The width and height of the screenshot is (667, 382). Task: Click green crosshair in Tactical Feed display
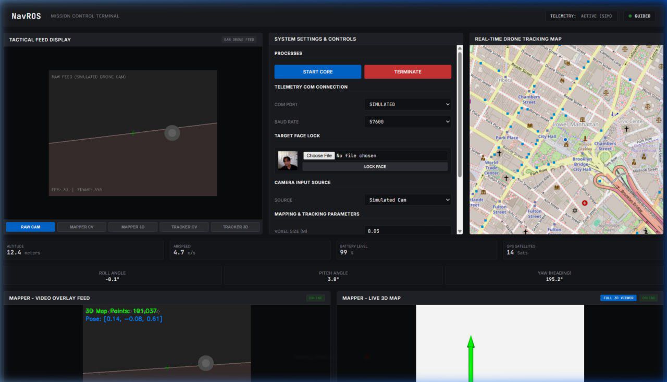tap(133, 133)
